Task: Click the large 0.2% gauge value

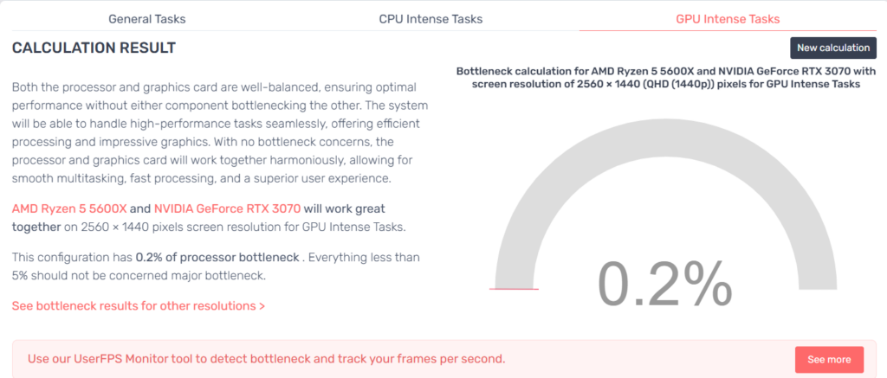Action: 664,282
